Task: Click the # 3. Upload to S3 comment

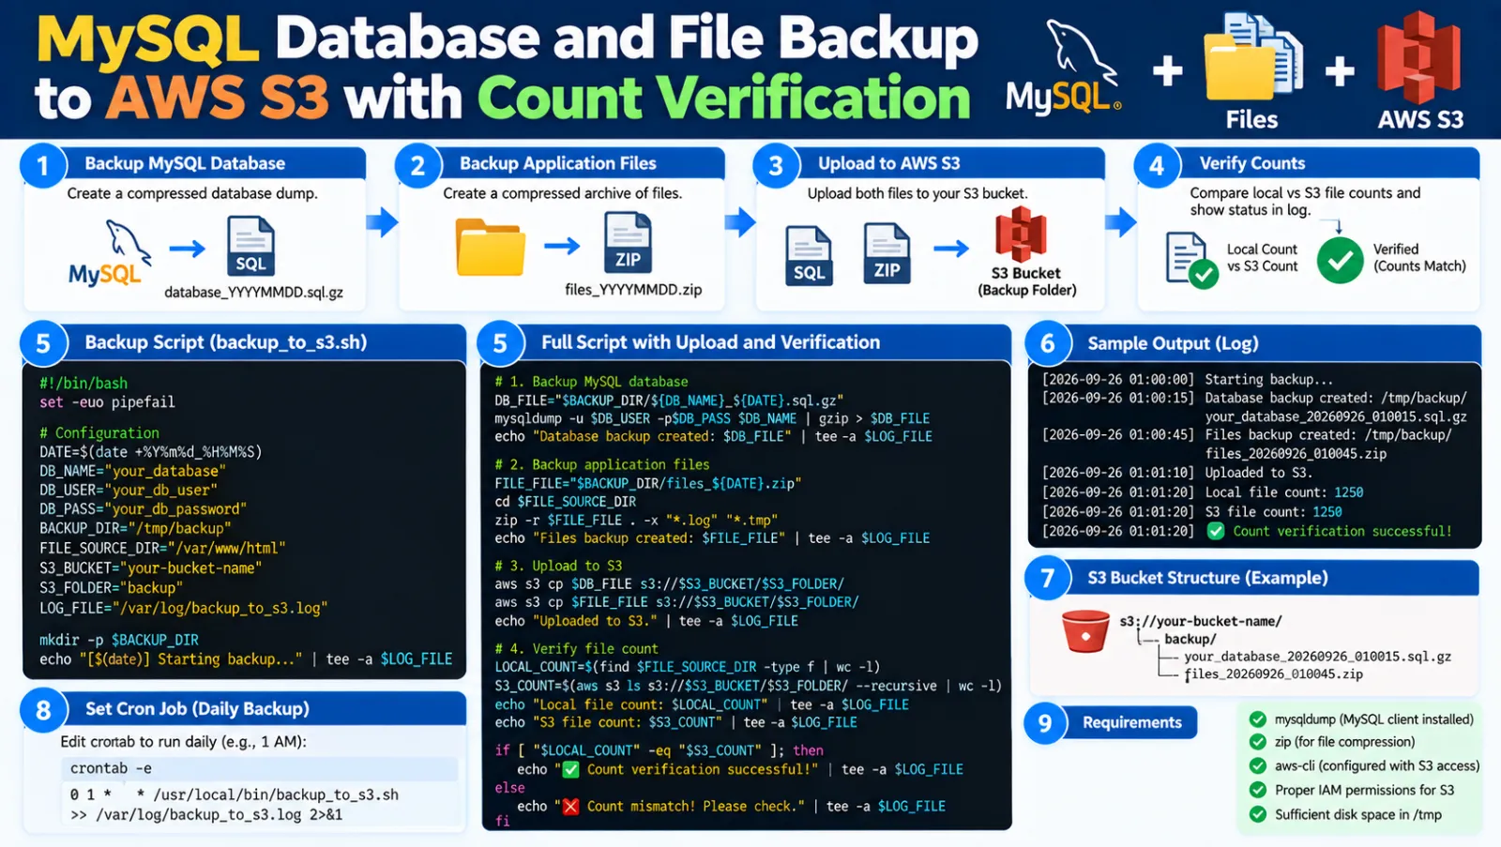Action: tap(558, 566)
